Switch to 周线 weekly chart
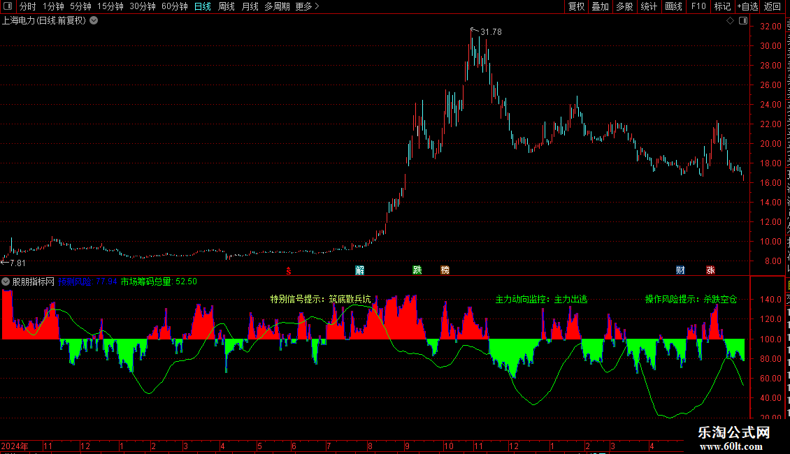 [227, 6]
